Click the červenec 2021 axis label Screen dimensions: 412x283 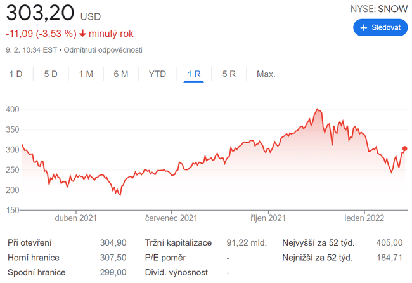[x=171, y=218]
